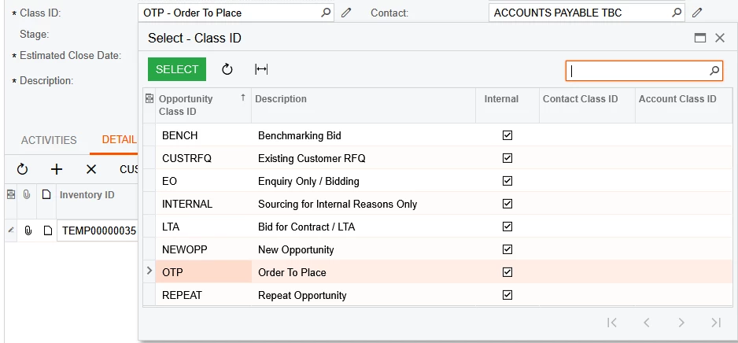
Task: Click the fit-to-screen columns icon
Action: [x=261, y=69]
